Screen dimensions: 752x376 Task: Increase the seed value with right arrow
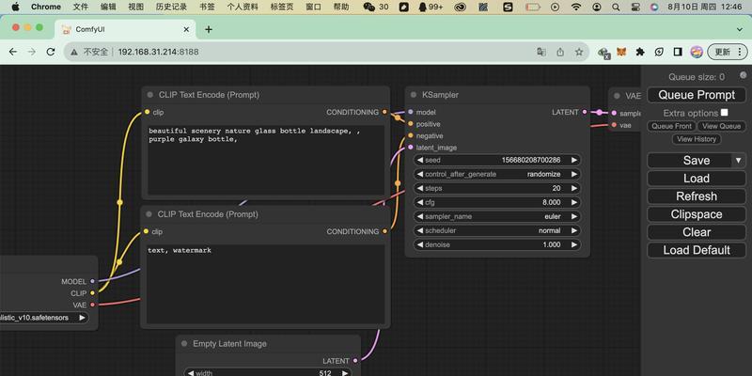click(x=573, y=160)
